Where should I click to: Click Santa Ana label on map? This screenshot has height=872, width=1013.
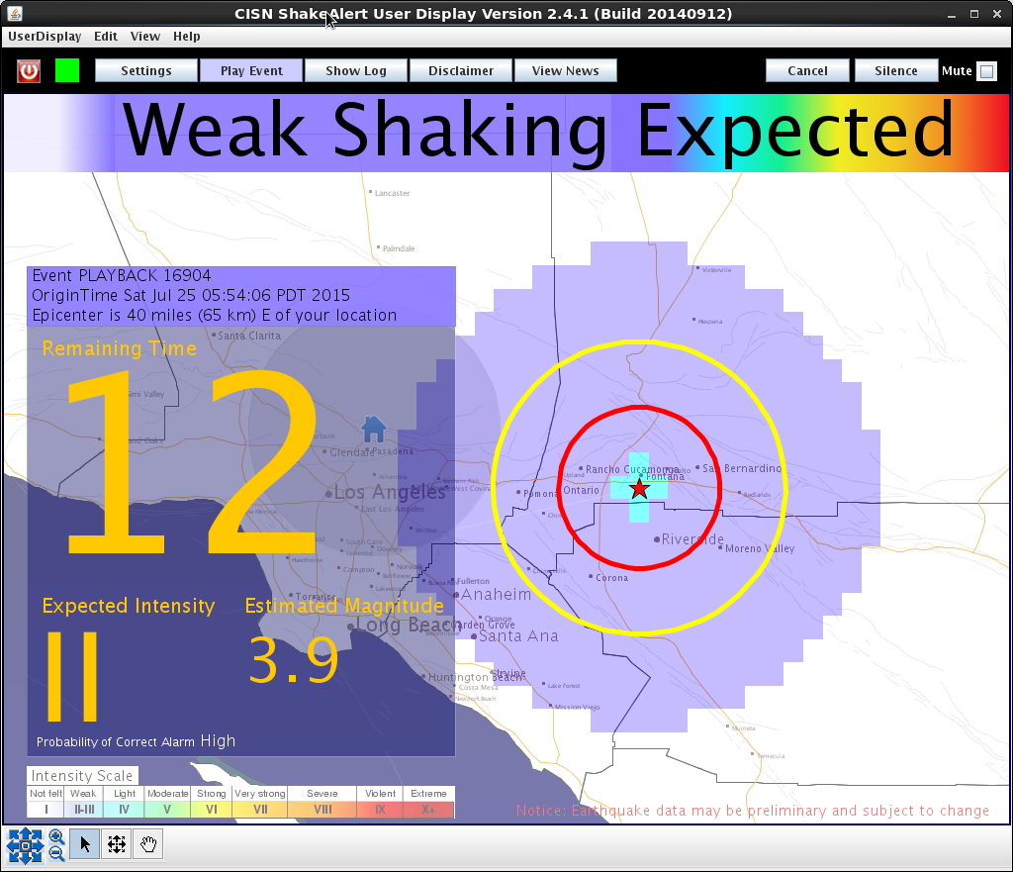[x=518, y=636]
